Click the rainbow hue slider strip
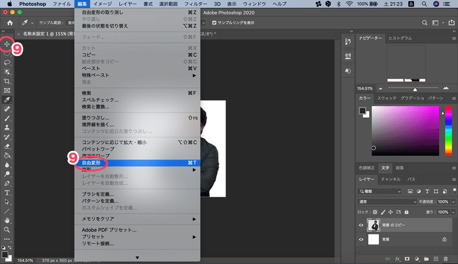This screenshot has width=458, height=264. tap(448, 131)
